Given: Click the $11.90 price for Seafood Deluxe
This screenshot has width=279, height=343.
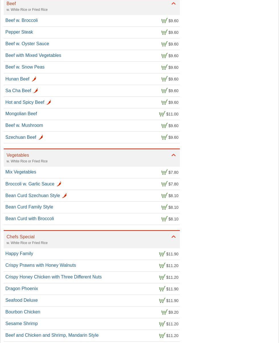Looking at the screenshot, I should [x=172, y=301].
